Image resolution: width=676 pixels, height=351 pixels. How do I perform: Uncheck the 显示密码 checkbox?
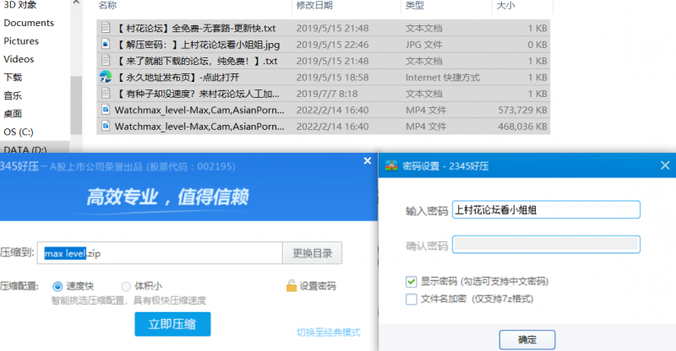point(412,281)
